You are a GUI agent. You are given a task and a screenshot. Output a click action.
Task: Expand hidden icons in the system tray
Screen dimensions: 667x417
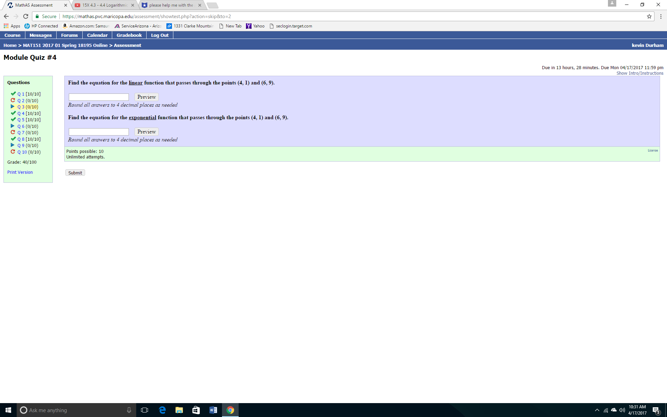(x=597, y=410)
